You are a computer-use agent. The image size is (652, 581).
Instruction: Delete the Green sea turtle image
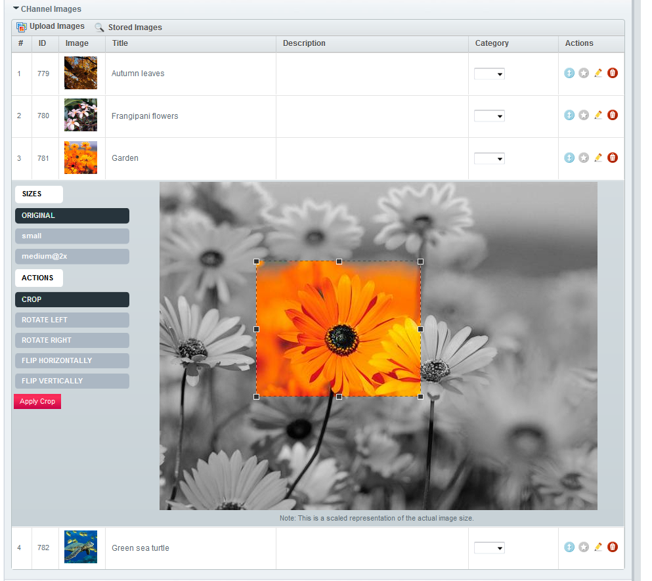click(613, 548)
